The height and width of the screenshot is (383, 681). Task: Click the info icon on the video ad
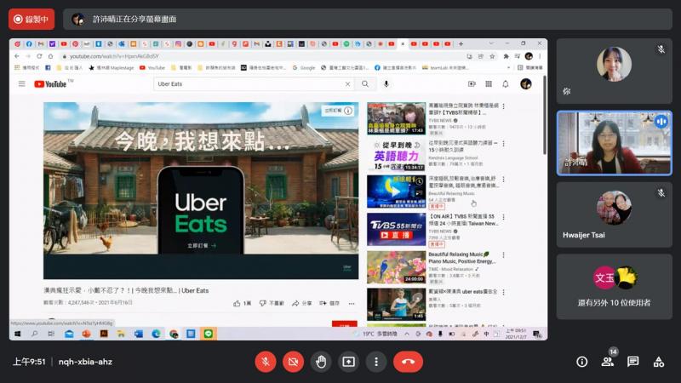click(348, 111)
